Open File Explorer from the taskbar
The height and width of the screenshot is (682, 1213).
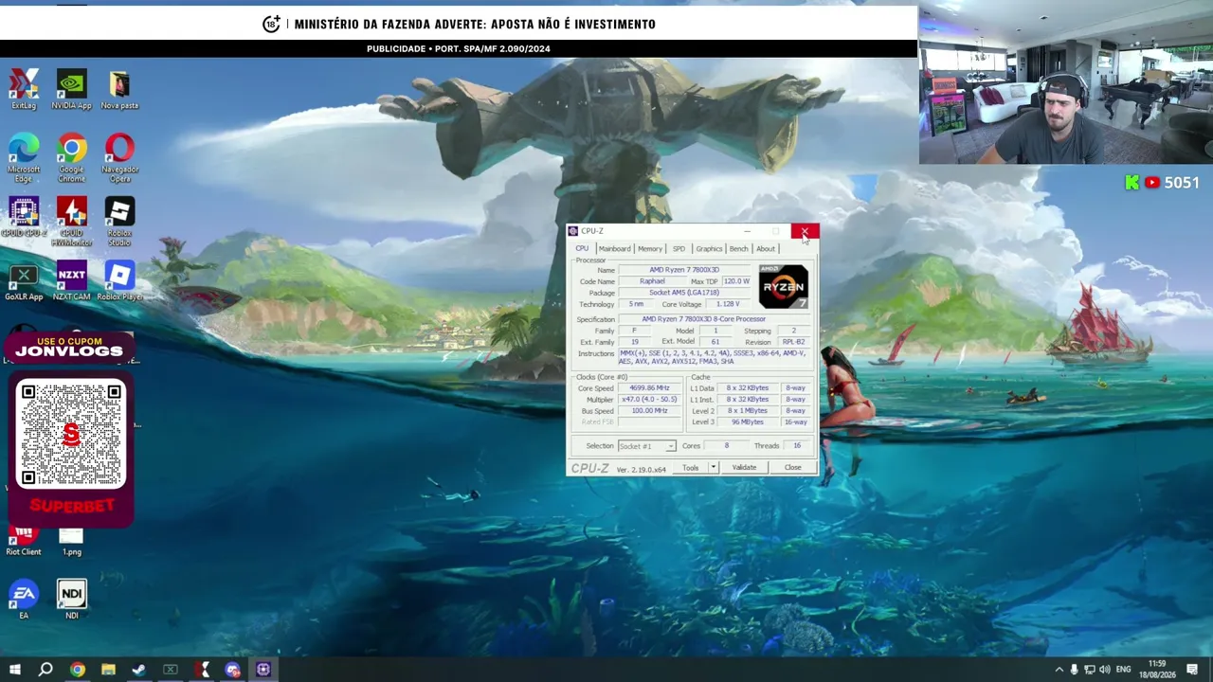tap(108, 670)
